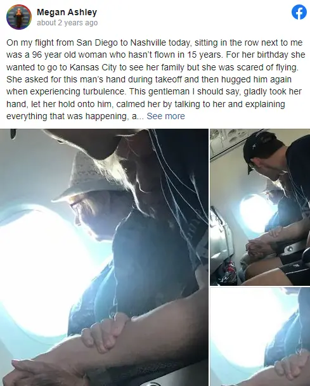Click the Facebook logo icon
310x386 pixels.
(299, 12)
